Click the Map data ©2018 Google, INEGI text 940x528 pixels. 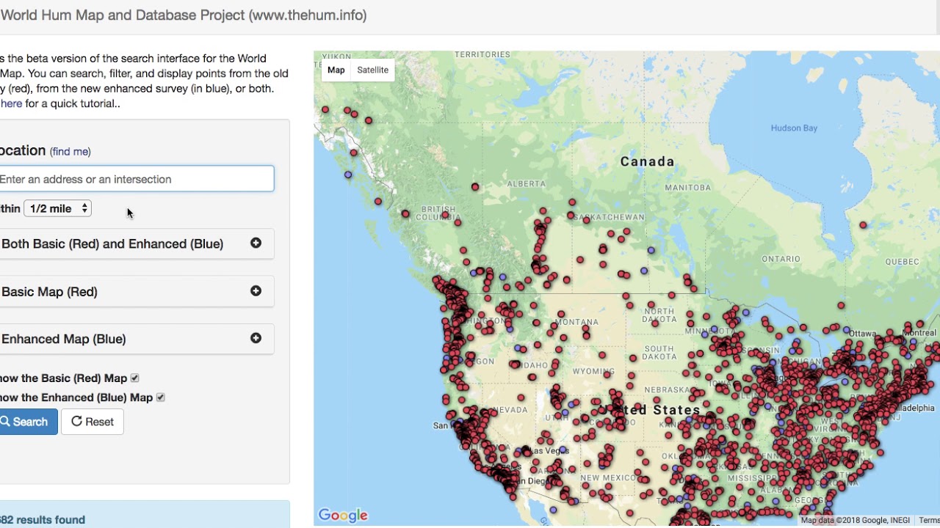click(x=856, y=521)
